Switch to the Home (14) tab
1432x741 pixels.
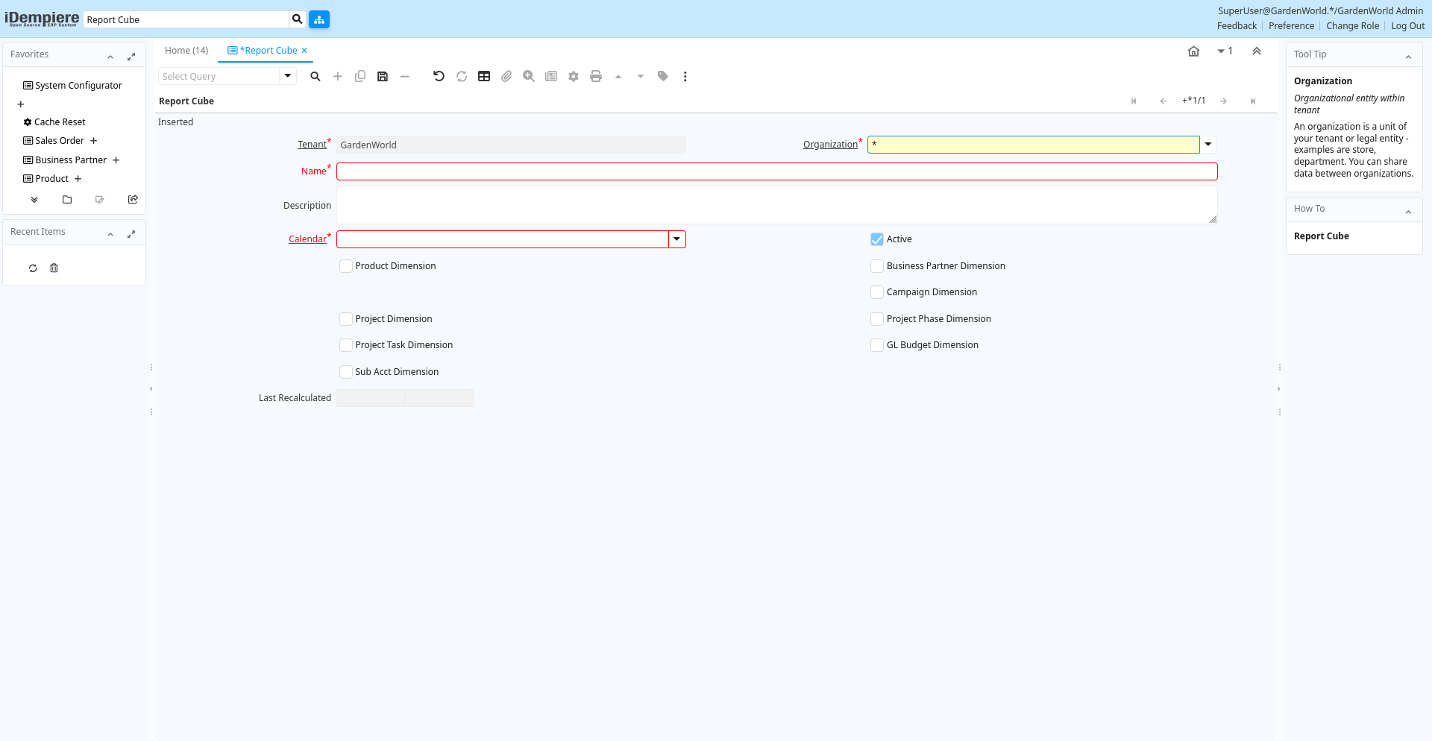(x=186, y=51)
